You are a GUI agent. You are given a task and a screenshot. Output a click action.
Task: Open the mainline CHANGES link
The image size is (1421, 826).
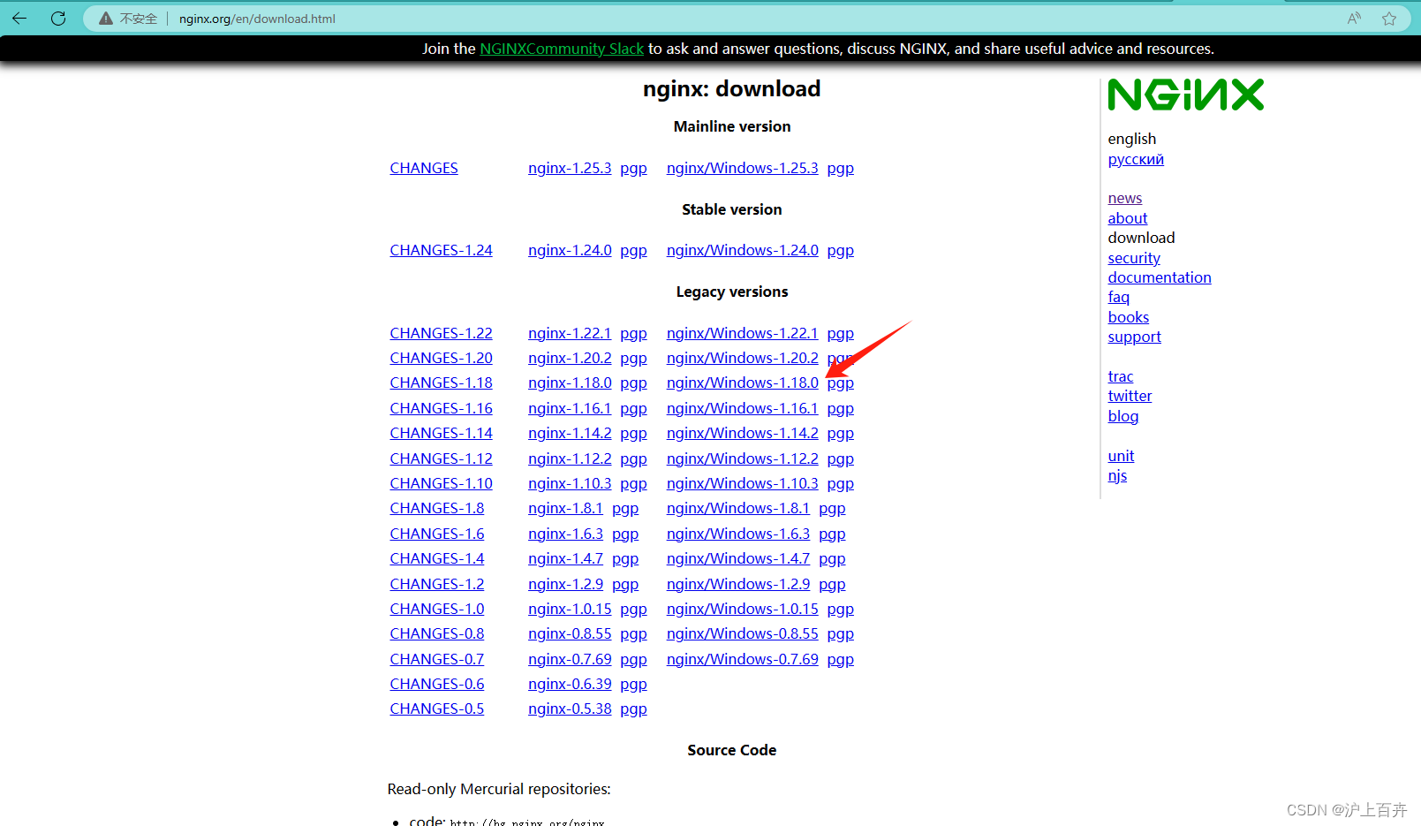(x=424, y=168)
